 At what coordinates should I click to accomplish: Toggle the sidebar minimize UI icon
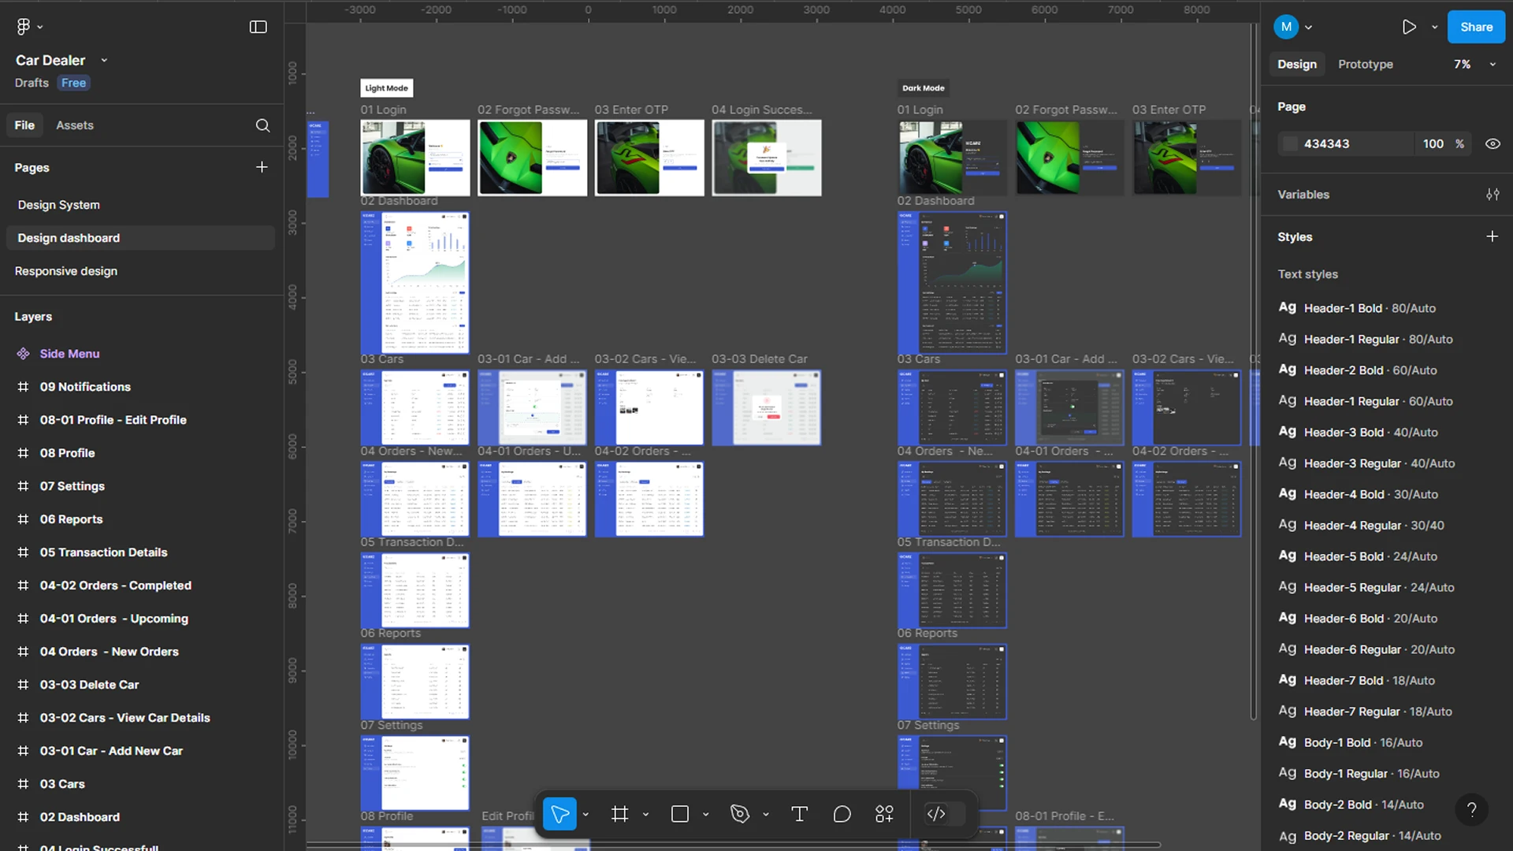[x=258, y=27]
